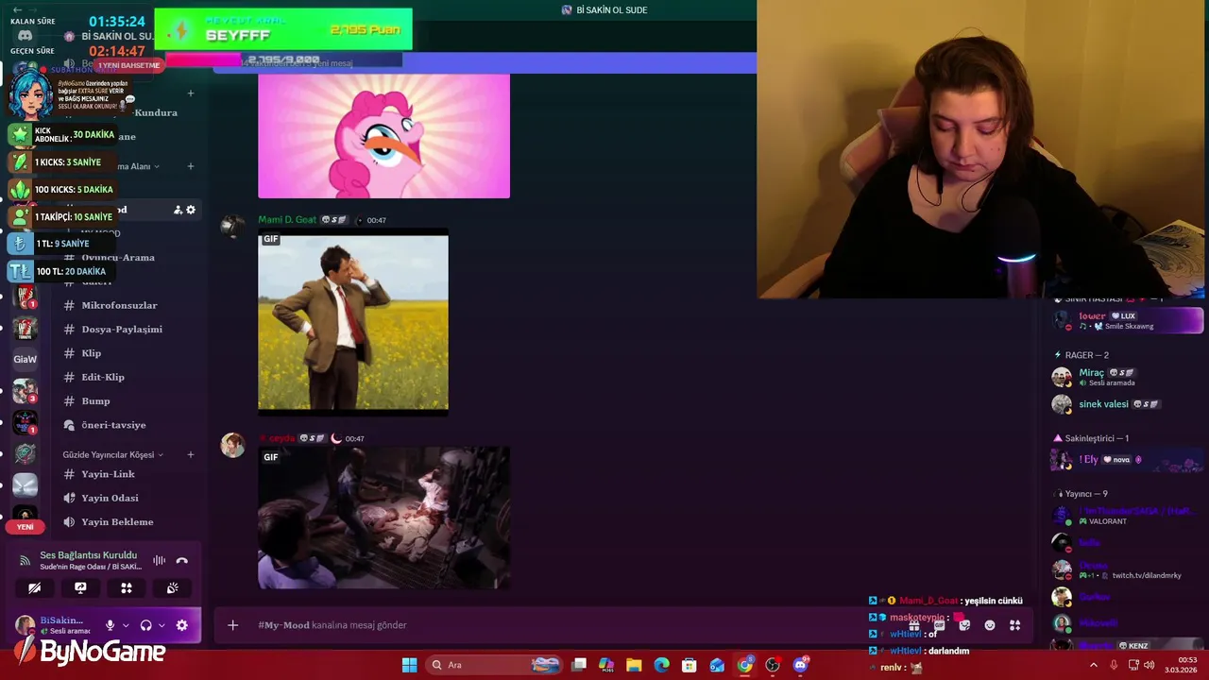Screen dimensions: 1209x680
Task: Open headphone output options arrow
Action: pyautogui.click(x=162, y=625)
